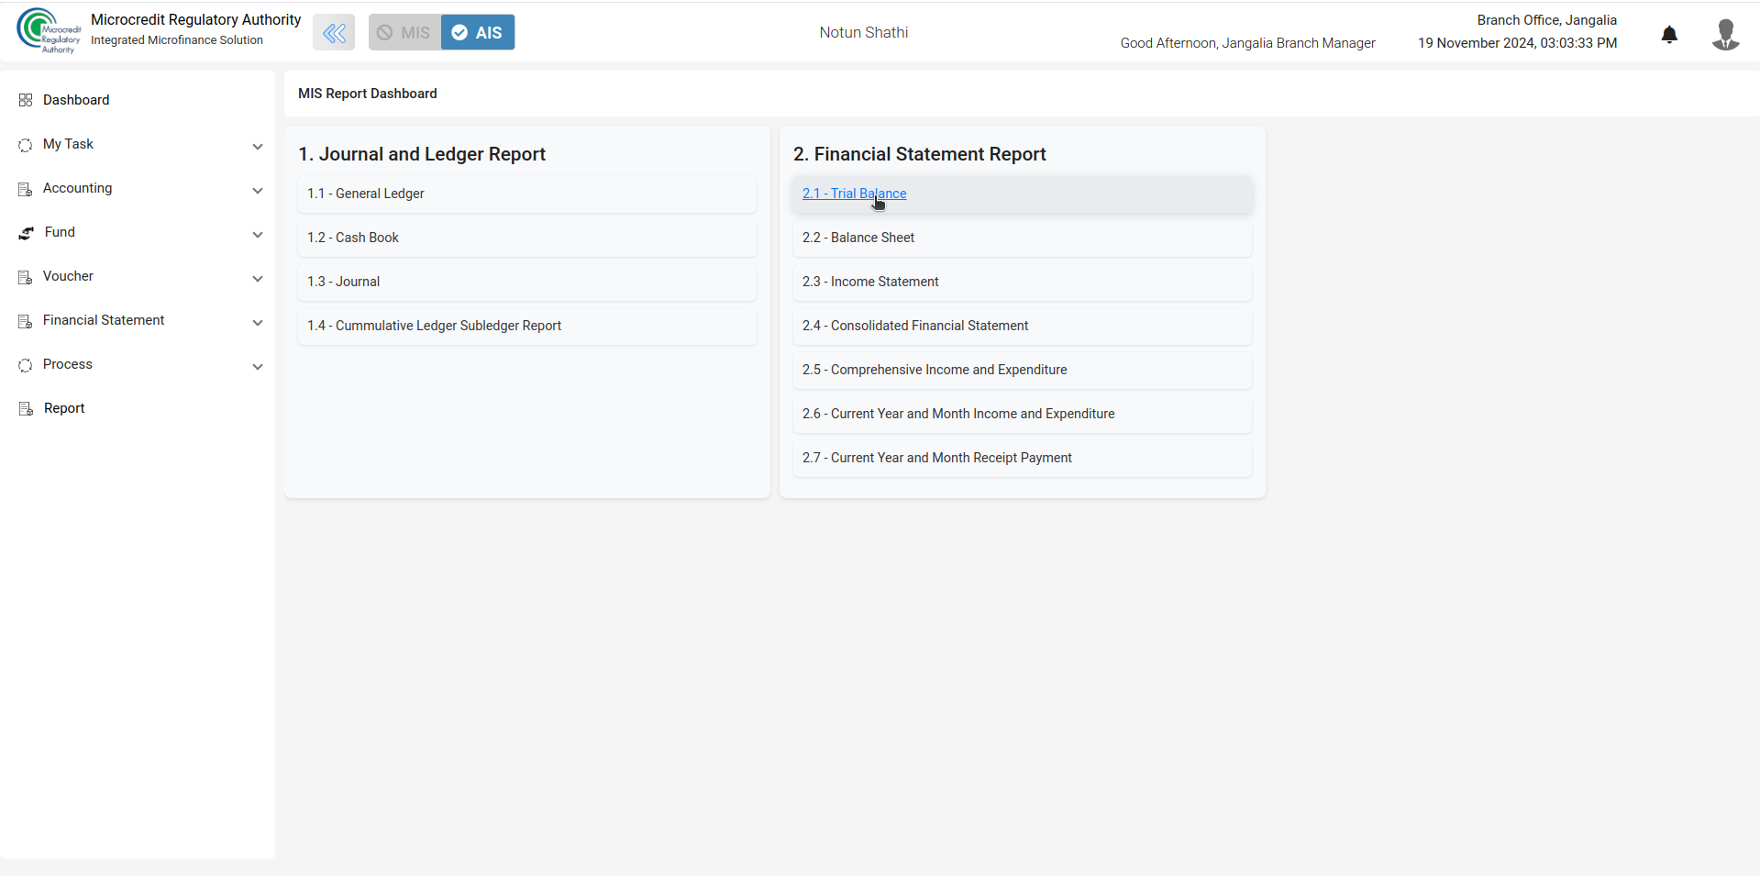This screenshot has height=876, width=1760.
Task: Open 2.5 - Comprehensive Income and Expenditure
Action: (x=1022, y=370)
